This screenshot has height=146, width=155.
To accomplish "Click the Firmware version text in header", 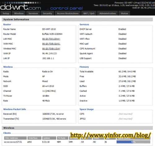I will [x=135, y=3].
